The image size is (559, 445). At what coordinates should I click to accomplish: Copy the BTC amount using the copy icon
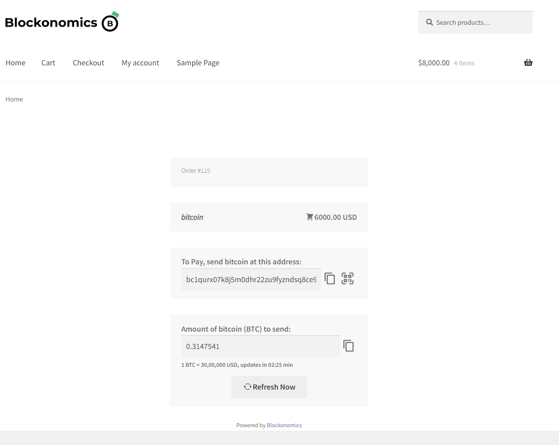tap(348, 346)
